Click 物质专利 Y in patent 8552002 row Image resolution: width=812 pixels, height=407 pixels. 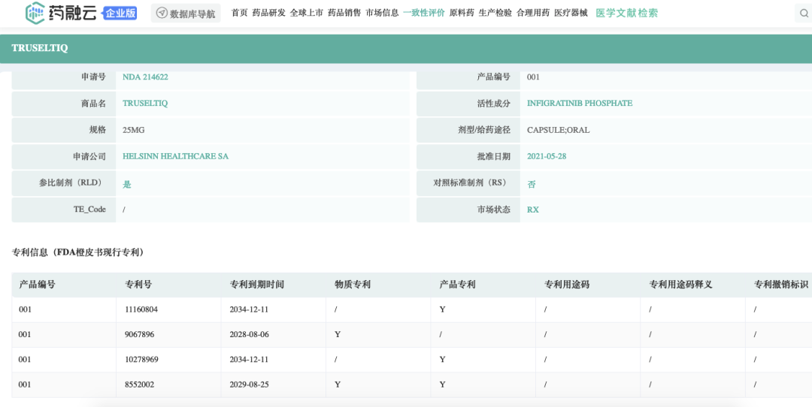coord(338,384)
